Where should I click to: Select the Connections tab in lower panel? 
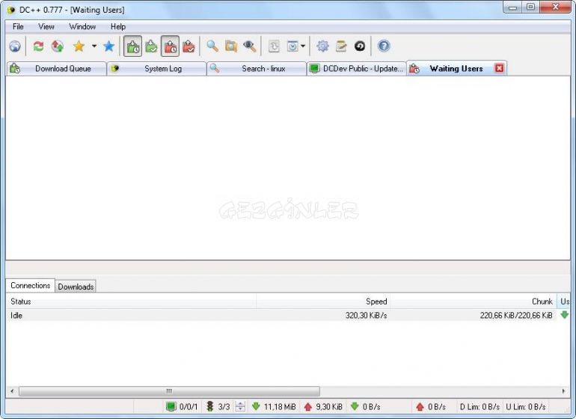[30, 286]
